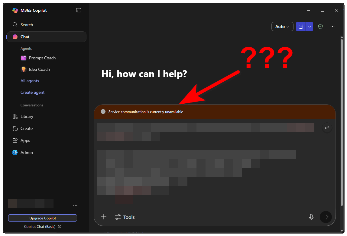Click the Upgrade Copilot button
The image size is (347, 236).
click(x=43, y=218)
